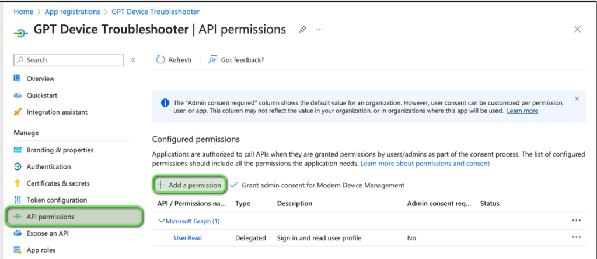The width and height of the screenshot is (597, 259).
Task: Collapse the Microsoft Graph permission group
Action: click(162, 221)
